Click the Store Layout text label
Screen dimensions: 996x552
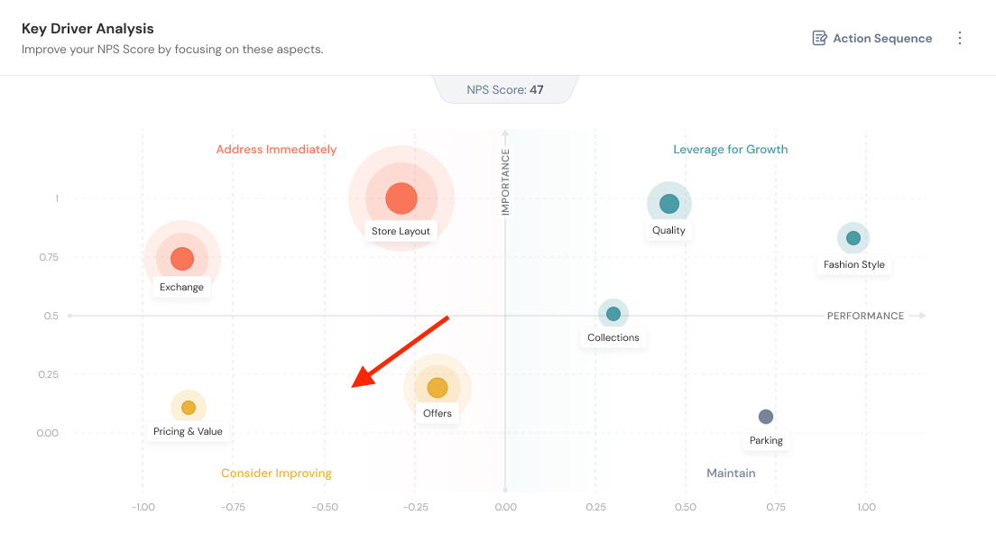(401, 231)
